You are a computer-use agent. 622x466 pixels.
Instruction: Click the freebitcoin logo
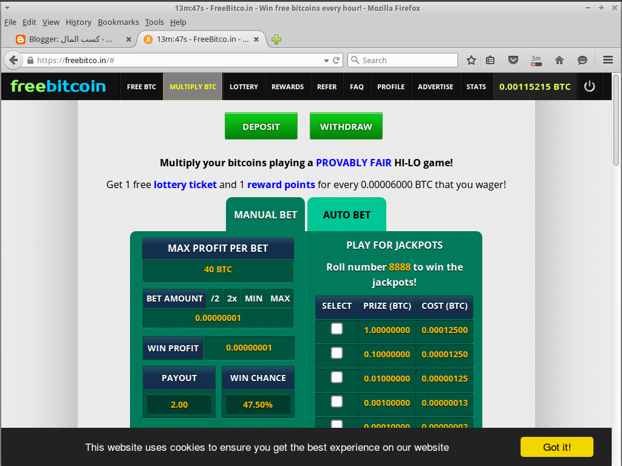(x=58, y=86)
